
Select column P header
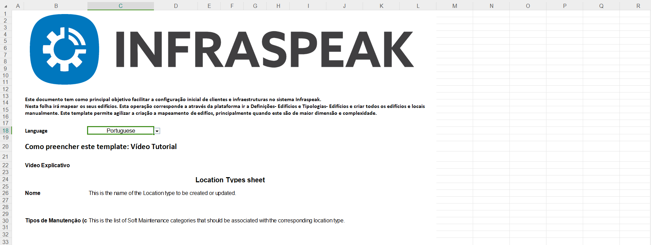(x=565, y=6)
